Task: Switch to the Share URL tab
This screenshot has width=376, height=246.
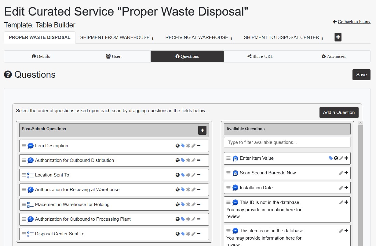Action: (x=260, y=56)
